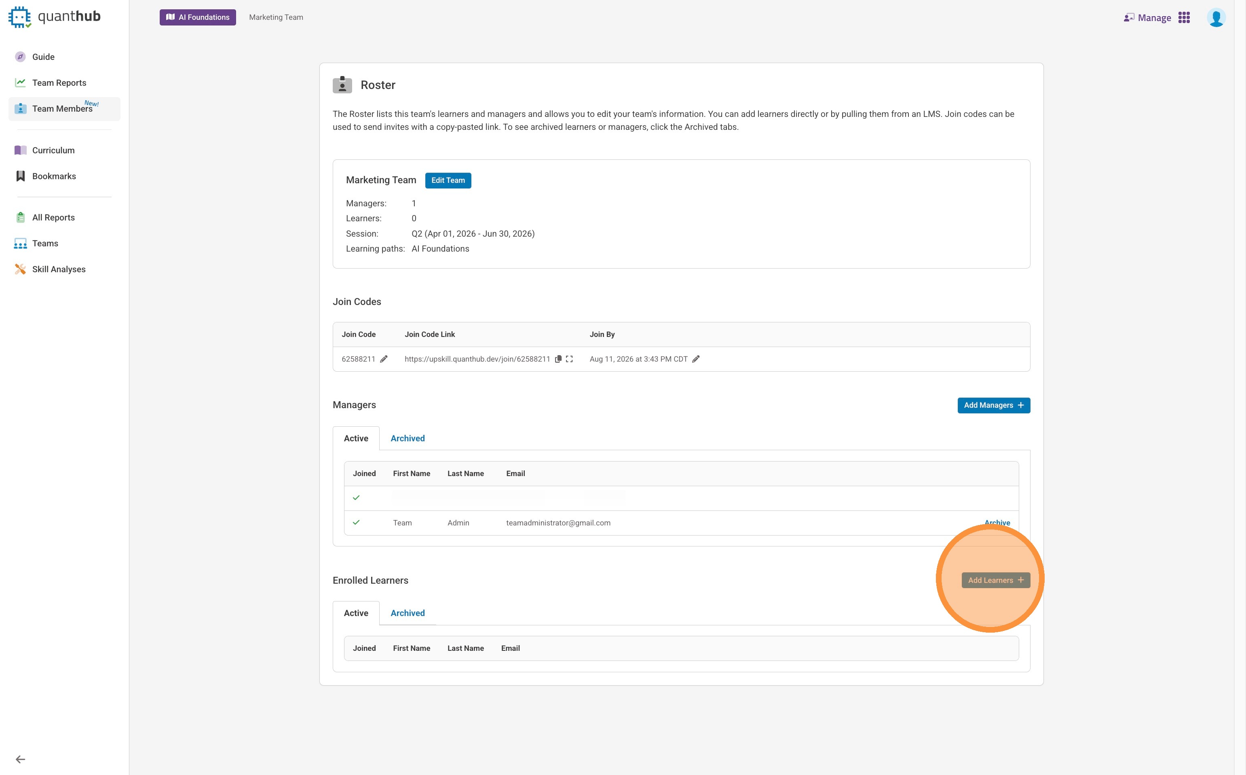Open the AI Foundations learning path selector
Image resolution: width=1246 pixels, height=775 pixels.
pyautogui.click(x=198, y=17)
